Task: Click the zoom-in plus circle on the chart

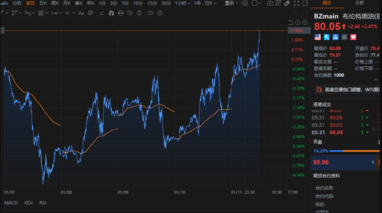Action: coord(305,22)
